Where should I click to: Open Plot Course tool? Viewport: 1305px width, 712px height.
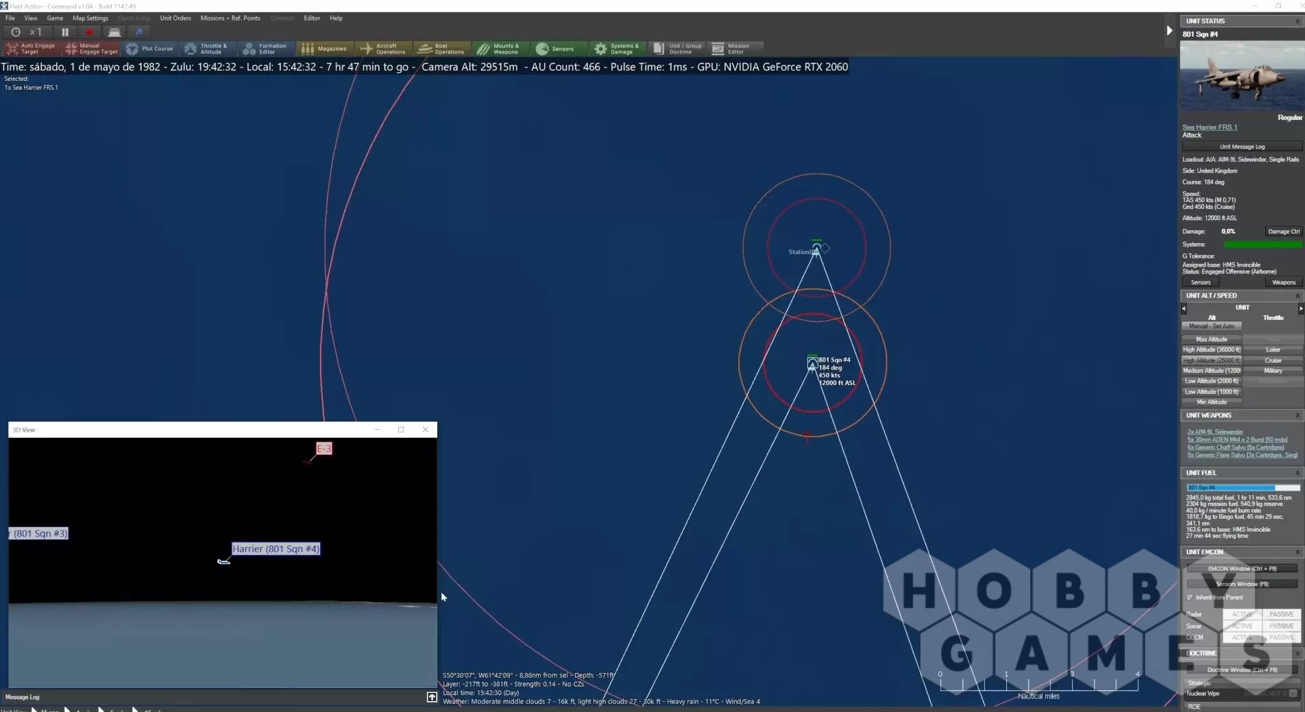coord(150,49)
